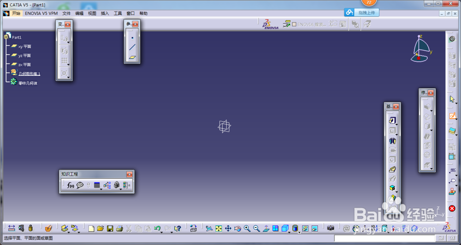Toggle the knowledge Lock parameter icon
461x245 pixels.
click(117, 185)
